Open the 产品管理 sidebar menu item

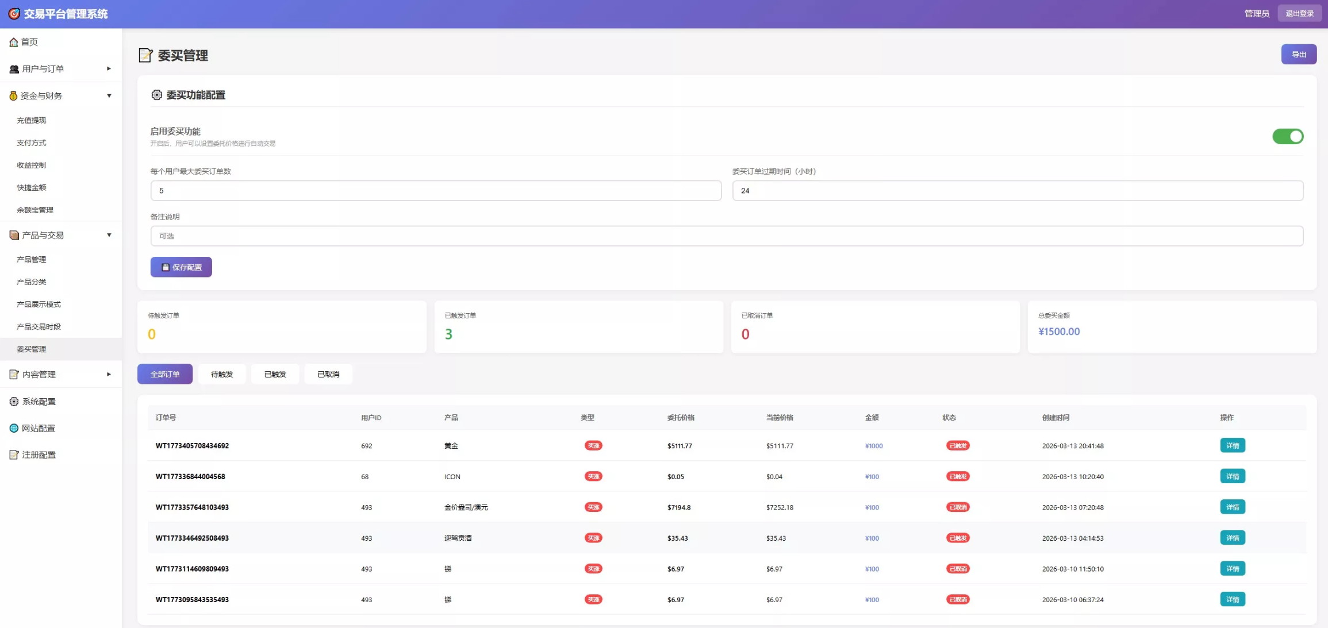pyautogui.click(x=32, y=260)
